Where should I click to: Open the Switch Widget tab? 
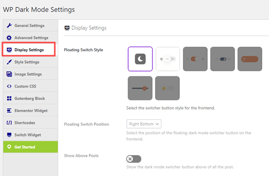click(30, 135)
